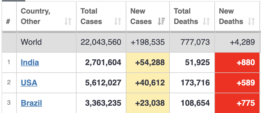The height and width of the screenshot is (113, 261).
Task: Open the USA country link
Action: click(x=29, y=83)
